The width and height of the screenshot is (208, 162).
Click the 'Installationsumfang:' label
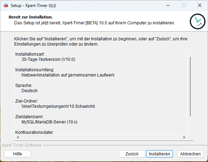coord(35,70)
